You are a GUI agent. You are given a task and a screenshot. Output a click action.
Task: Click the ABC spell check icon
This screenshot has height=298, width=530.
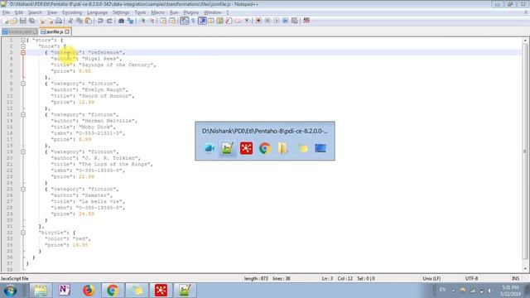click(306, 21)
